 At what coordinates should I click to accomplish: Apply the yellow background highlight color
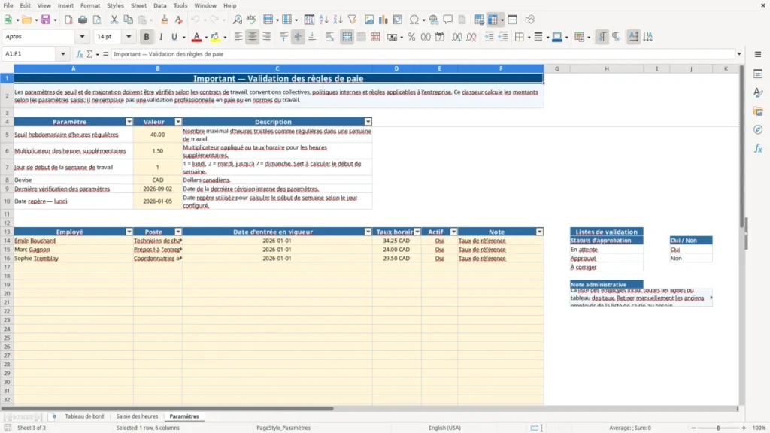(215, 37)
